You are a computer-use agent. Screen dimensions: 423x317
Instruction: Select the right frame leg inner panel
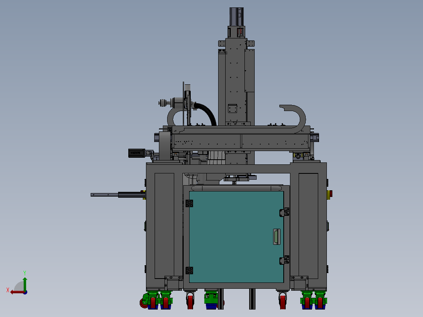coord(308,226)
